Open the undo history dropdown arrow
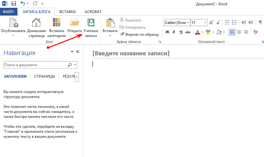Screen dimensions: 264x157 click(x=27, y=3)
